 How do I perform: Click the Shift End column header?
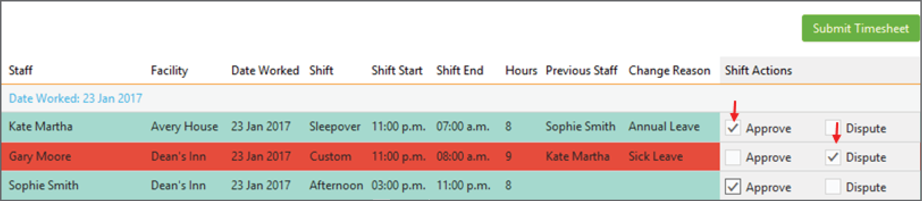point(460,70)
